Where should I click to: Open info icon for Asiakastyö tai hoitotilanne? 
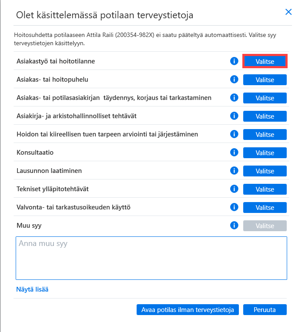tap(234, 61)
